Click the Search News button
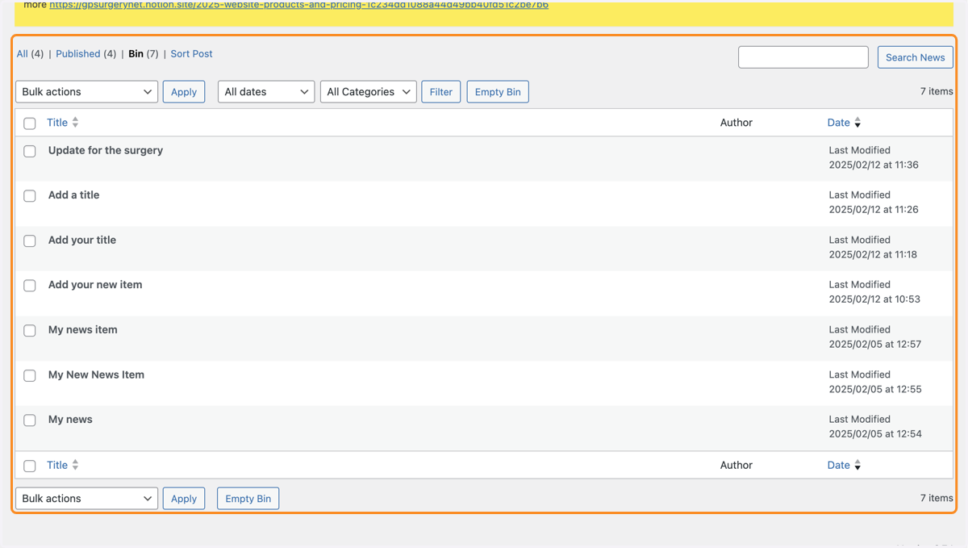The height and width of the screenshot is (548, 968). (916, 57)
